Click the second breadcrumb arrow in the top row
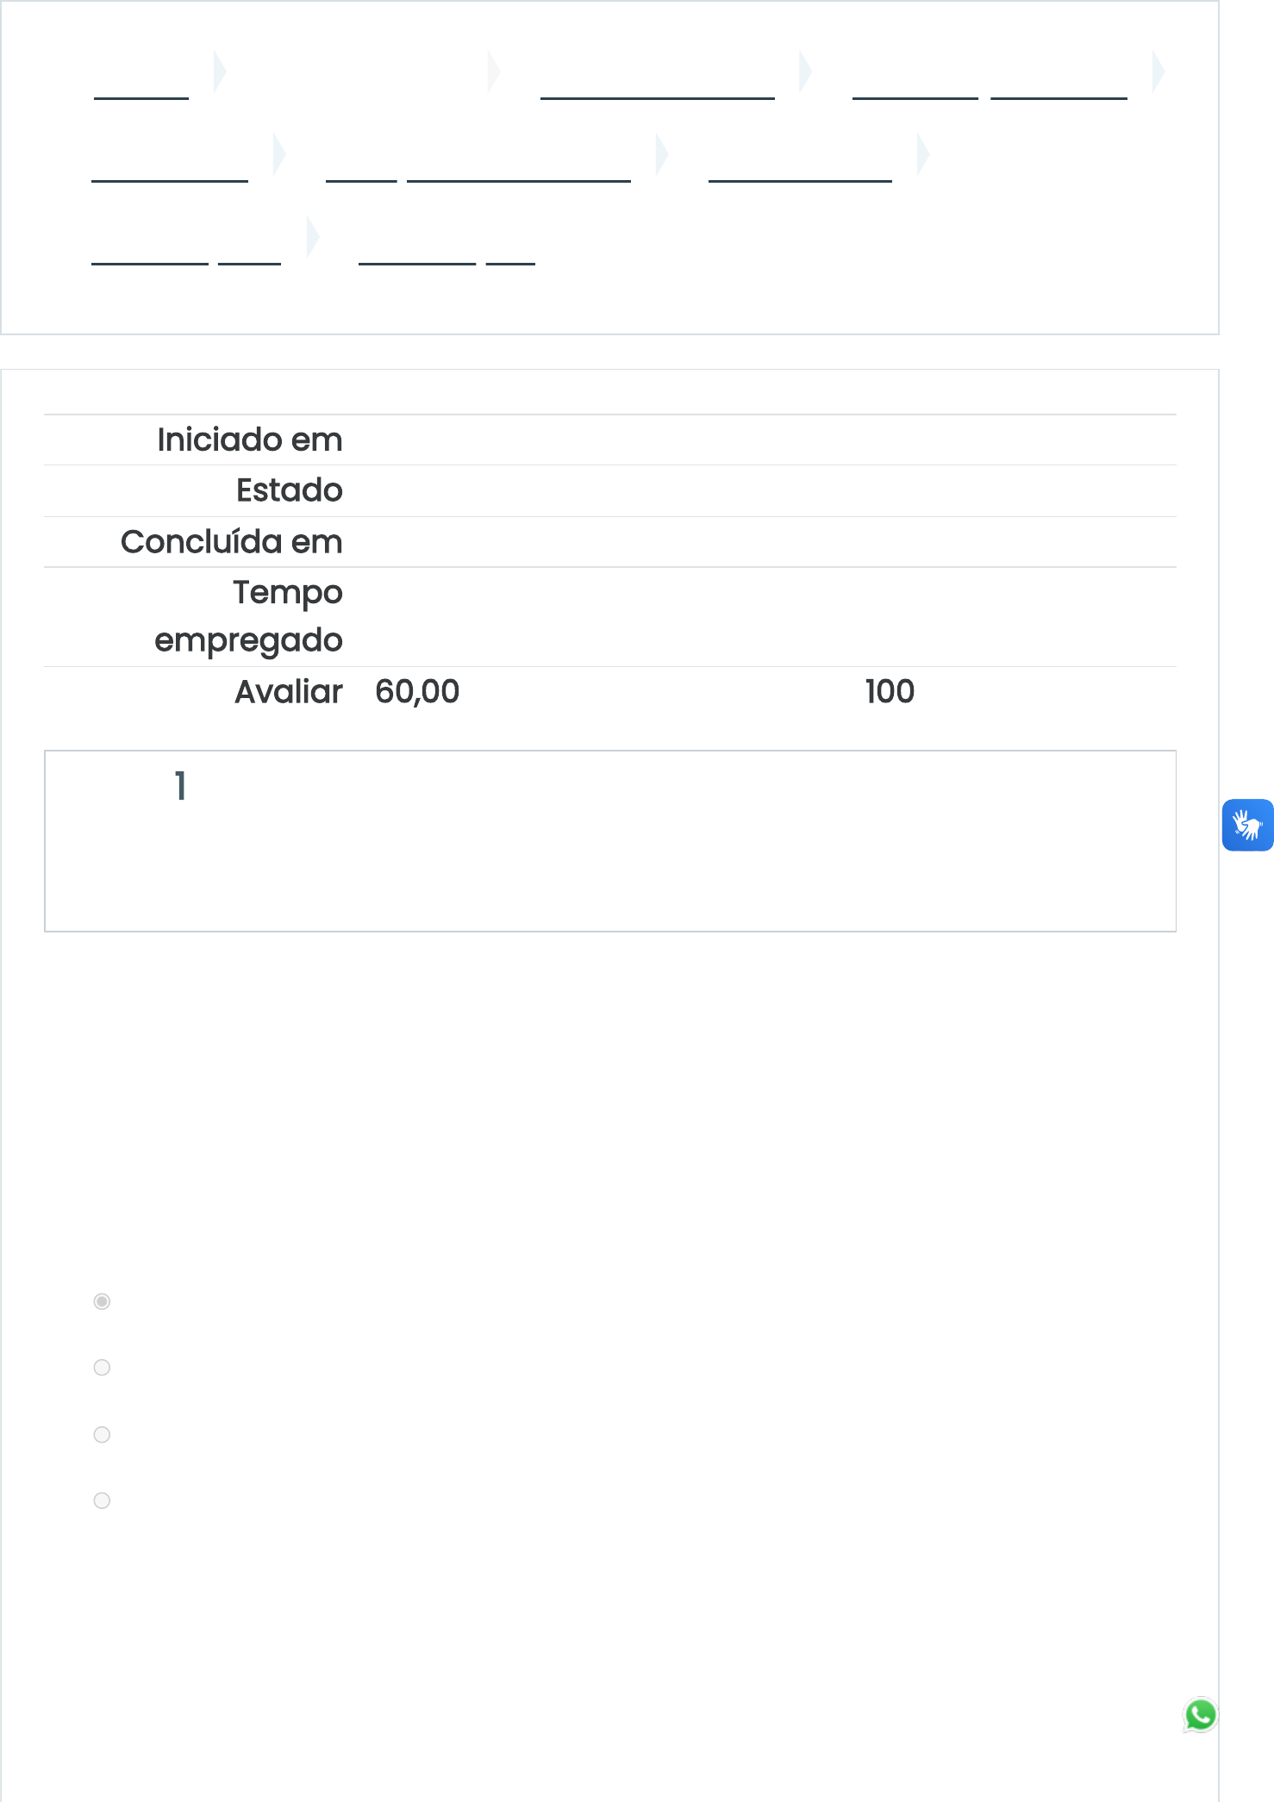The height and width of the screenshot is (1802, 1274). (x=494, y=72)
